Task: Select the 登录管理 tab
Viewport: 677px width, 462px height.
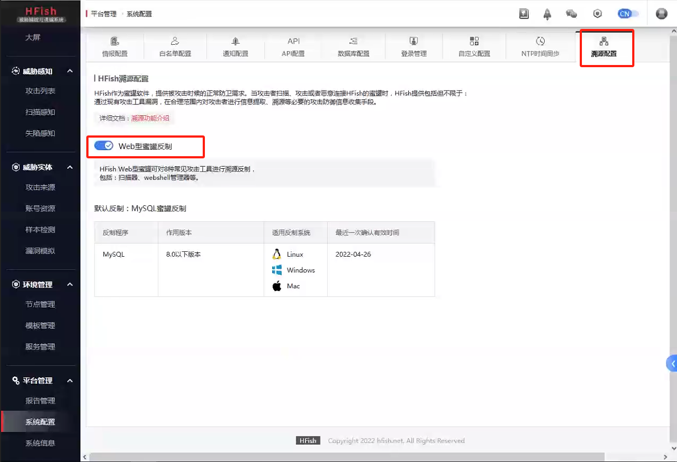Action: tap(414, 48)
